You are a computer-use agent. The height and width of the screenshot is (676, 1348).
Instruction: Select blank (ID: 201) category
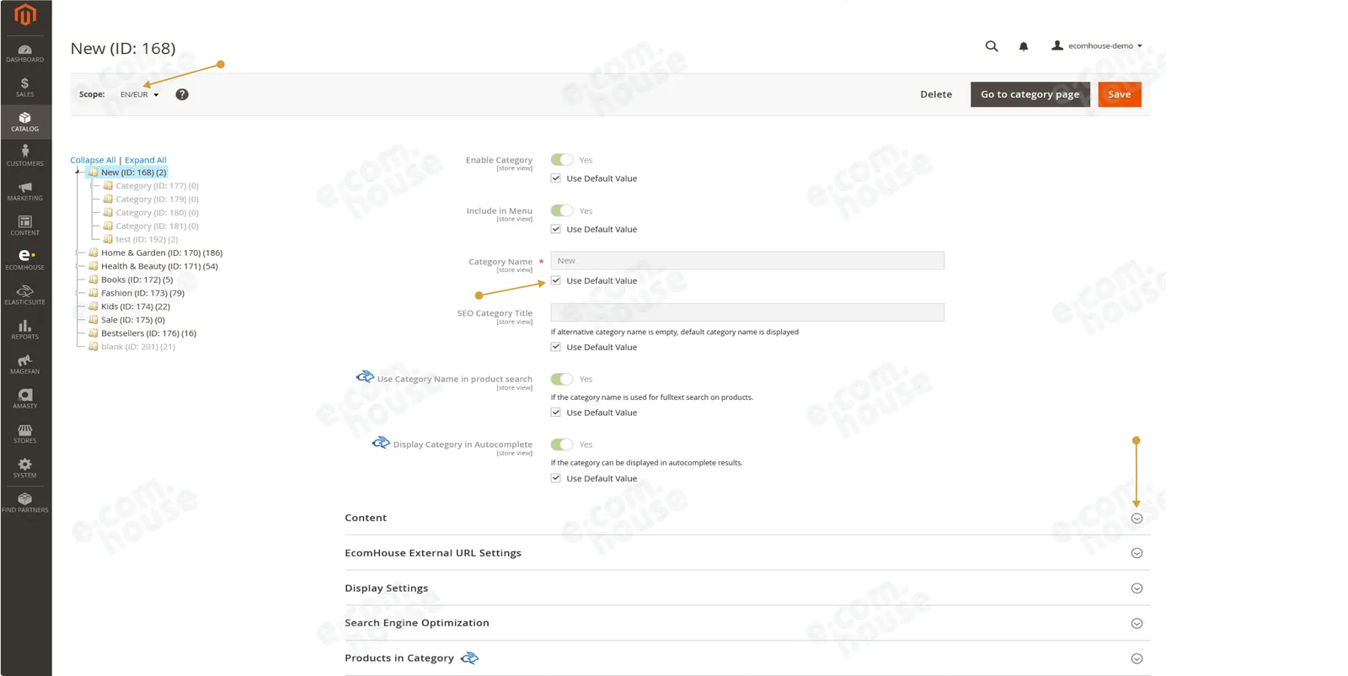coord(138,347)
